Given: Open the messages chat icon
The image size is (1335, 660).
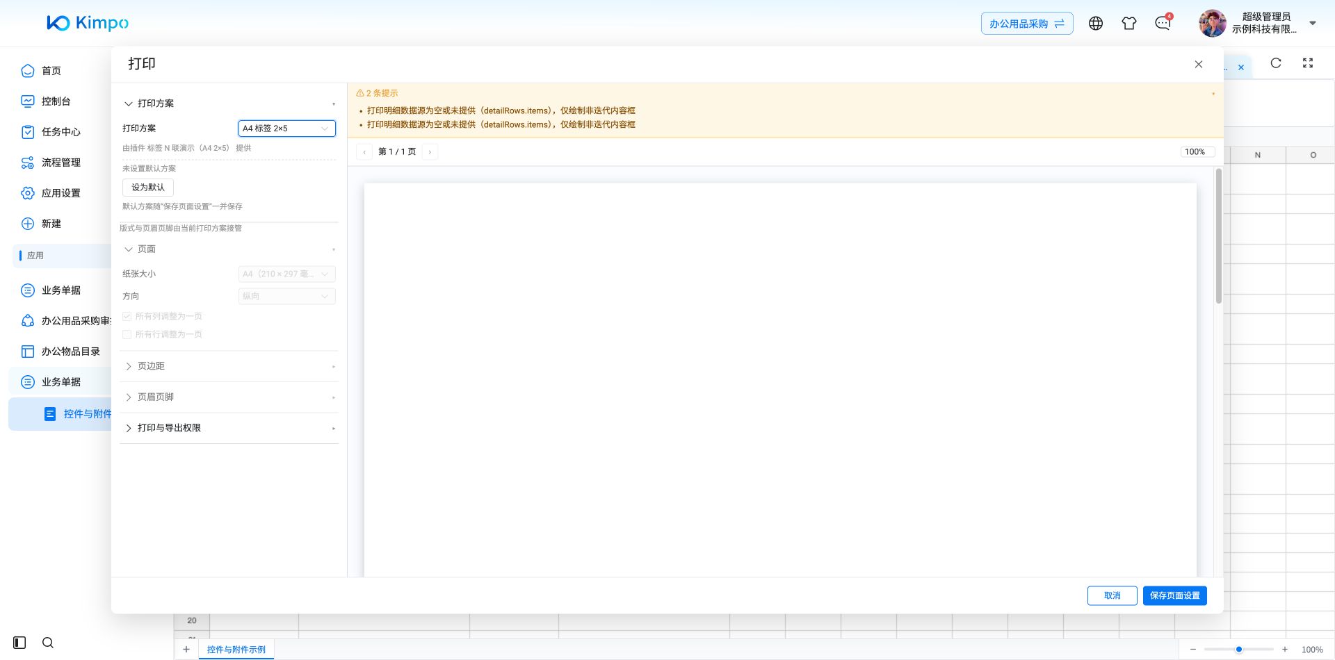Looking at the screenshot, I should coord(1163,24).
